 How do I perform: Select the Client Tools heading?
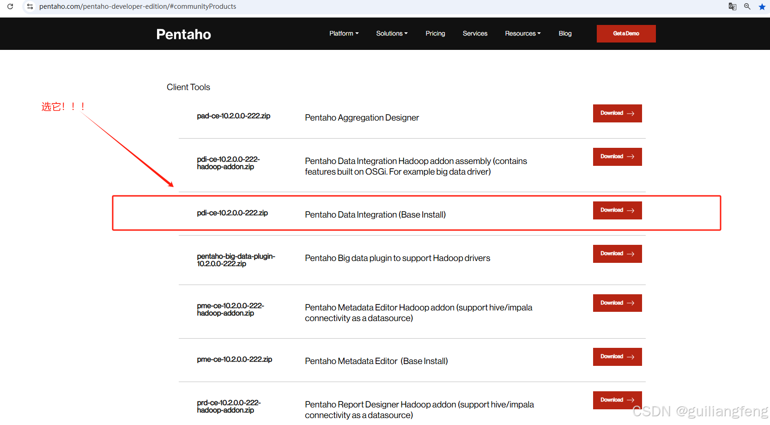[x=188, y=87]
